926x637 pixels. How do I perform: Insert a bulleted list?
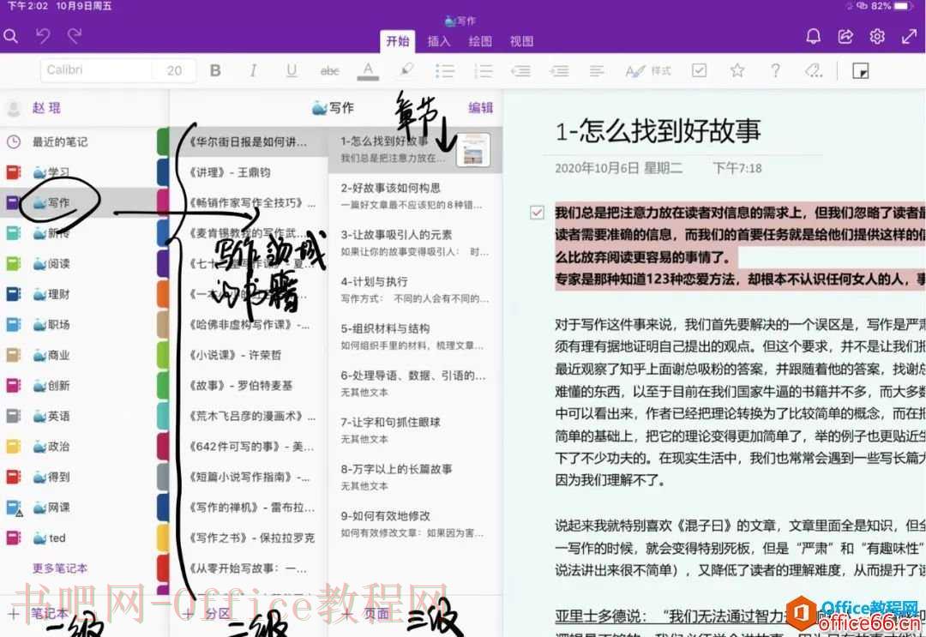tap(445, 71)
